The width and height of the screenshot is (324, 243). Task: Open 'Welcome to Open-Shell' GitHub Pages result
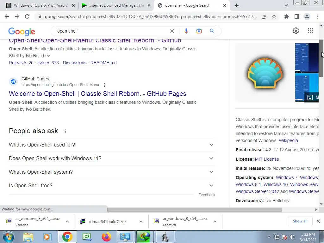(97, 94)
